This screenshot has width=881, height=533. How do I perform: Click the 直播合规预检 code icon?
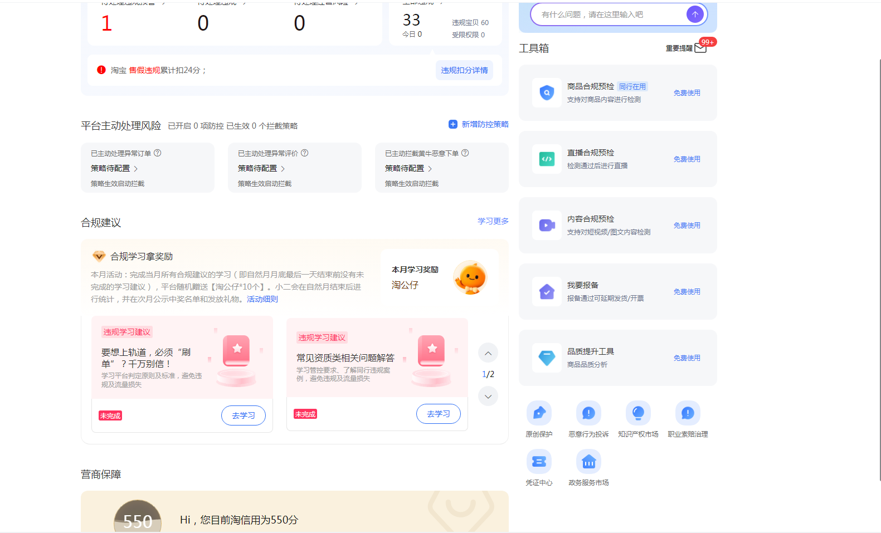point(547,159)
